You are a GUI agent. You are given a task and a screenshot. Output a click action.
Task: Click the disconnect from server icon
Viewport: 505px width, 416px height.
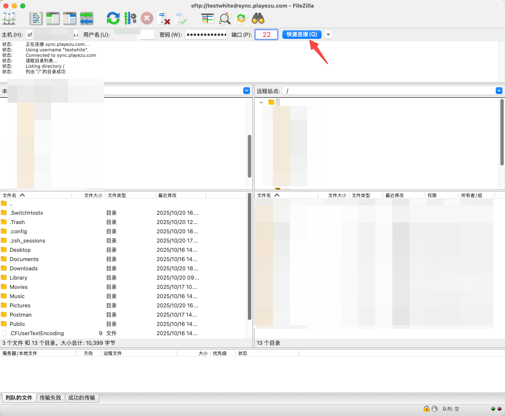point(164,18)
